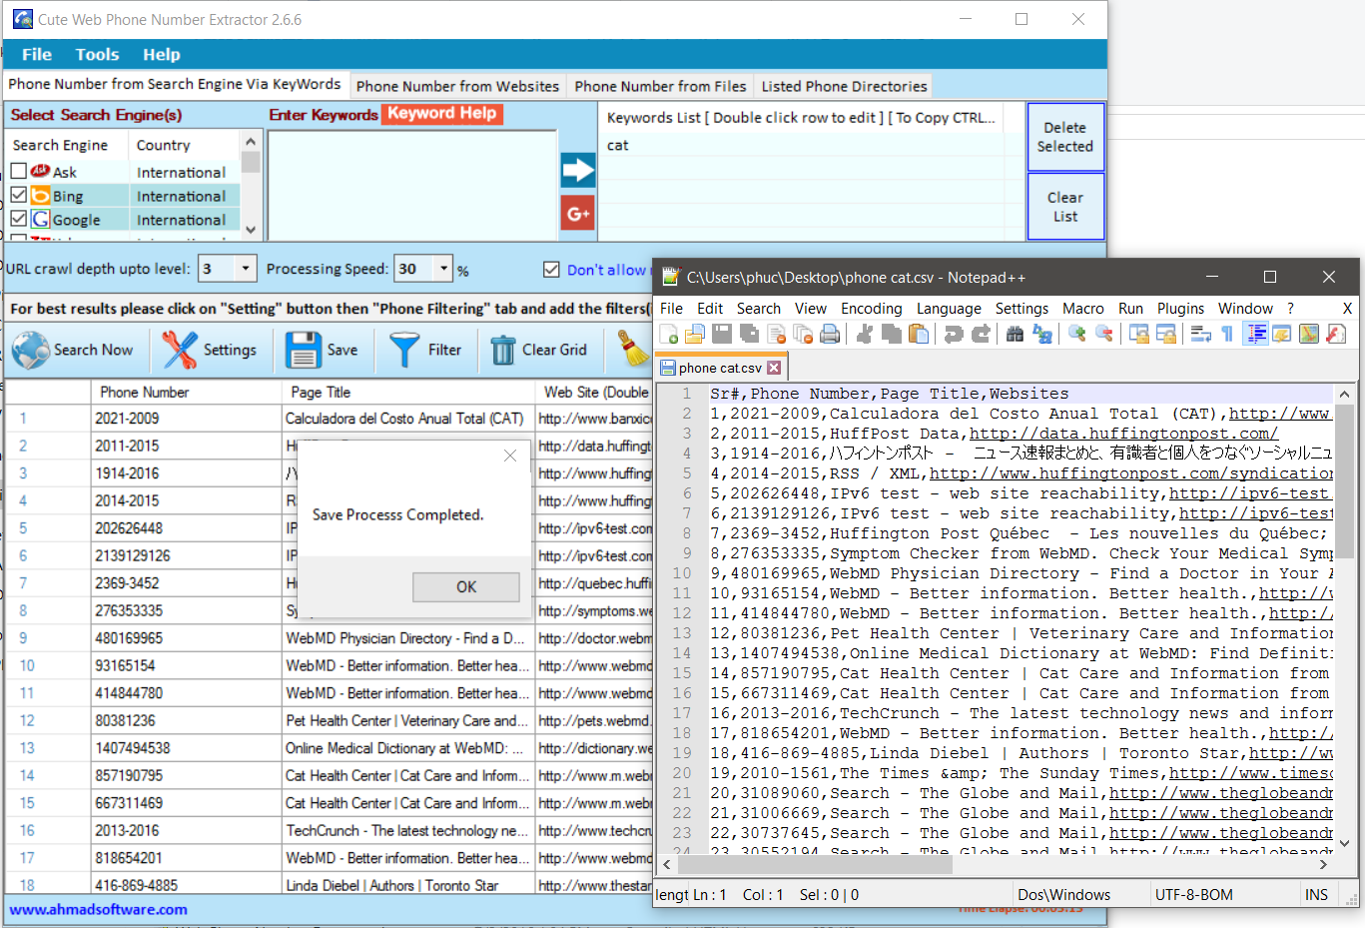Click the Undo icon in Notepad++
The width and height of the screenshot is (1365, 928).
pos(953,334)
